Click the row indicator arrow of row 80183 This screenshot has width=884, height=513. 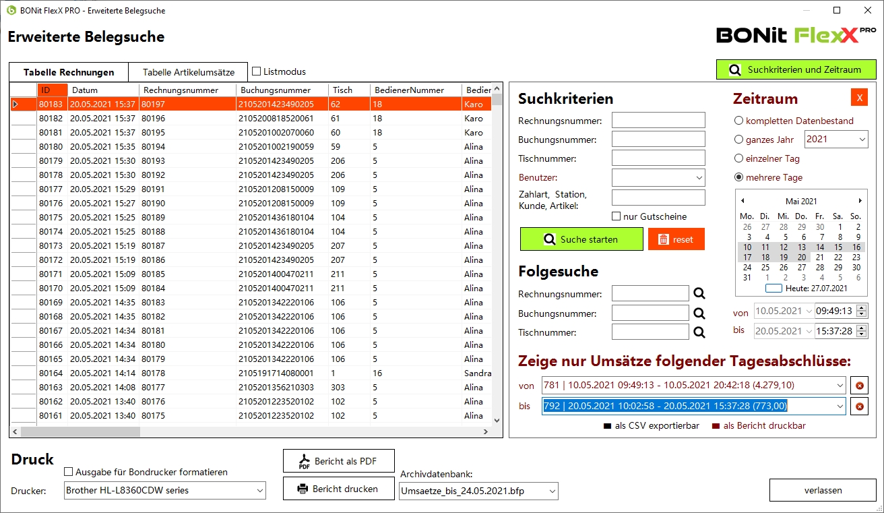tap(15, 104)
